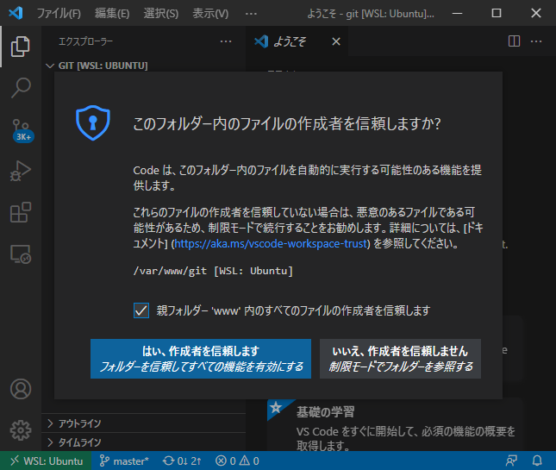Open notifications bell in status bar
The image size is (556, 470).
(537, 461)
